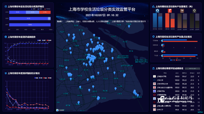The width and height of the screenshot is (204, 114).
Task: Click the red 2019 hazardous waste bar
Action: [167, 20]
